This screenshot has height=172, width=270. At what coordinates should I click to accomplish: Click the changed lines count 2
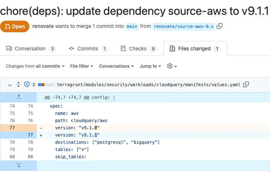coord(34,84)
